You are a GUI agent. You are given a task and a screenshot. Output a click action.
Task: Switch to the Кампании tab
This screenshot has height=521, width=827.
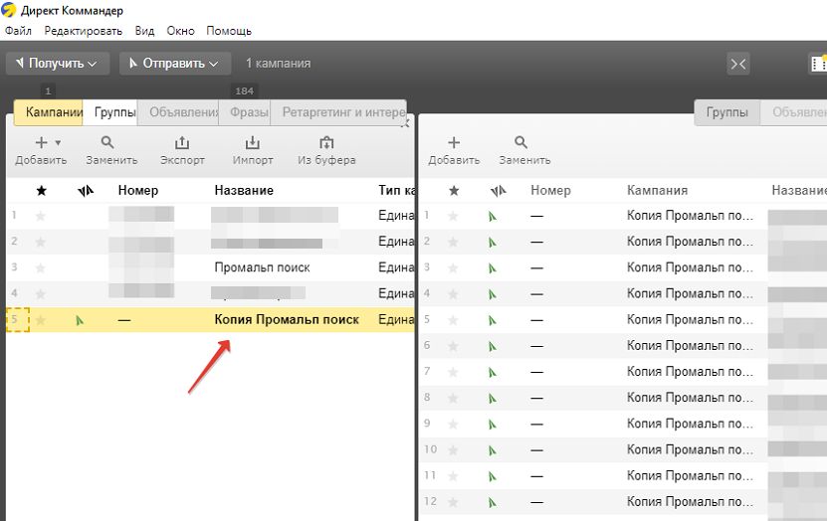tap(49, 112)
